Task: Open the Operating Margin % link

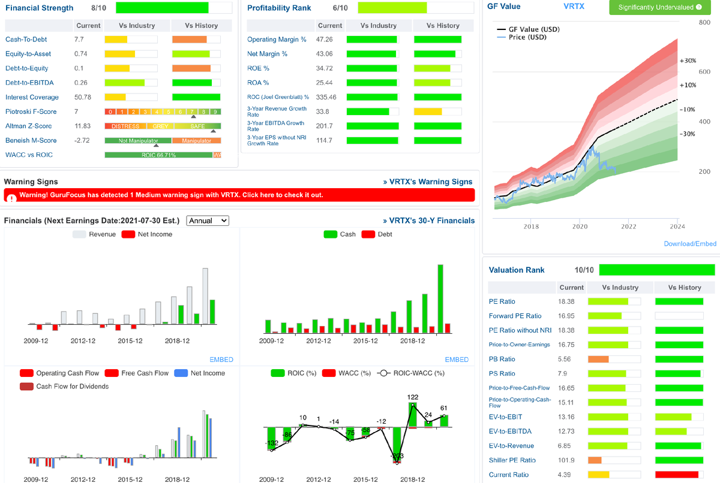Action: (277, 40)
